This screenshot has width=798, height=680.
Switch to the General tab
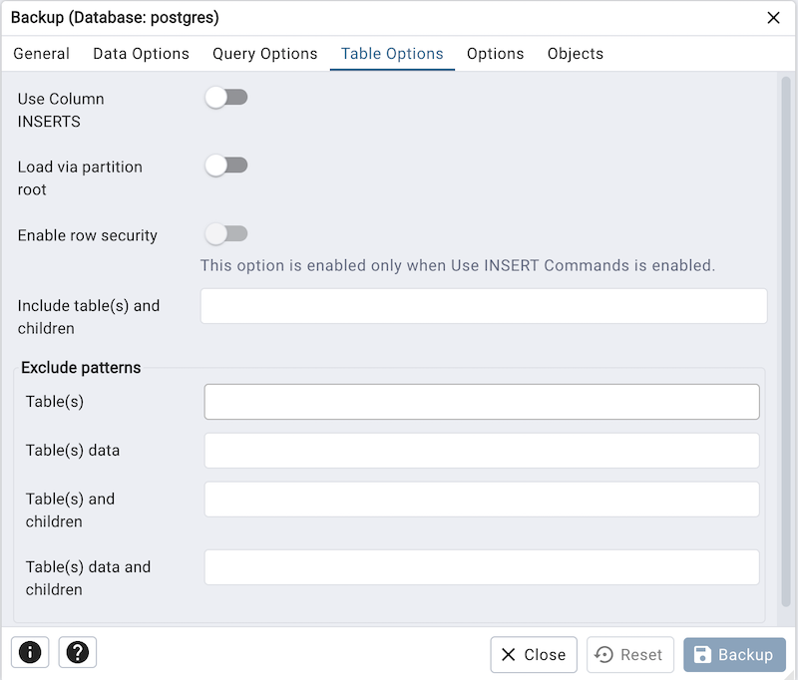[x=42, y=54]
